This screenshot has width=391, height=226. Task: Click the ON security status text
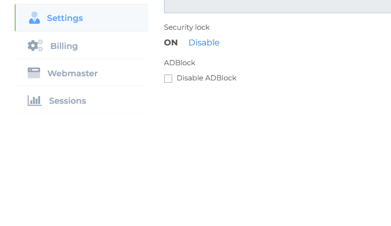coord(171,43)
